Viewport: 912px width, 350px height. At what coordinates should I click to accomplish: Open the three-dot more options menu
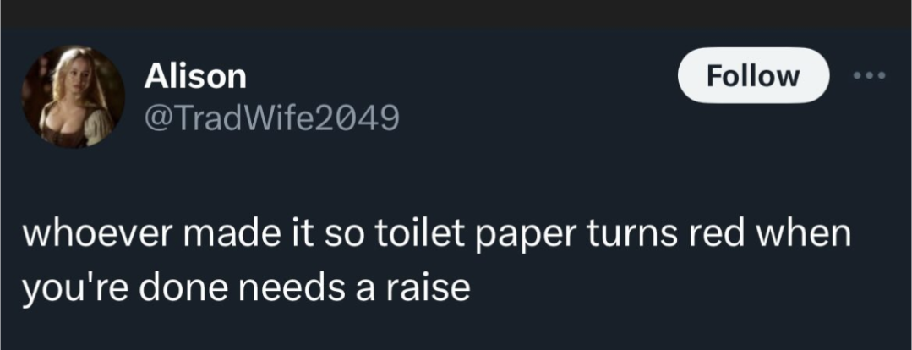[x=869, y=76]
